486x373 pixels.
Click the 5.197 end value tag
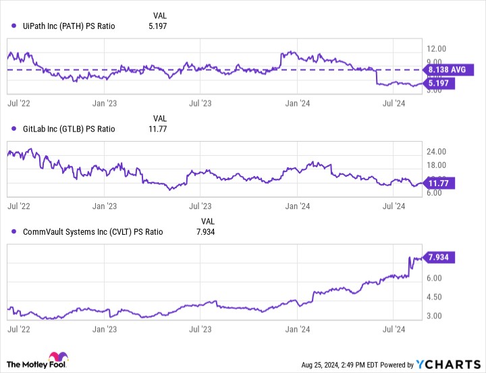[438, 83]
